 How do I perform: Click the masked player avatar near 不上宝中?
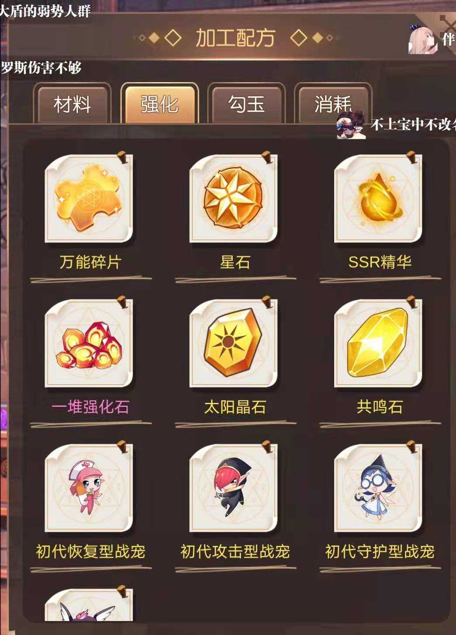351,125
